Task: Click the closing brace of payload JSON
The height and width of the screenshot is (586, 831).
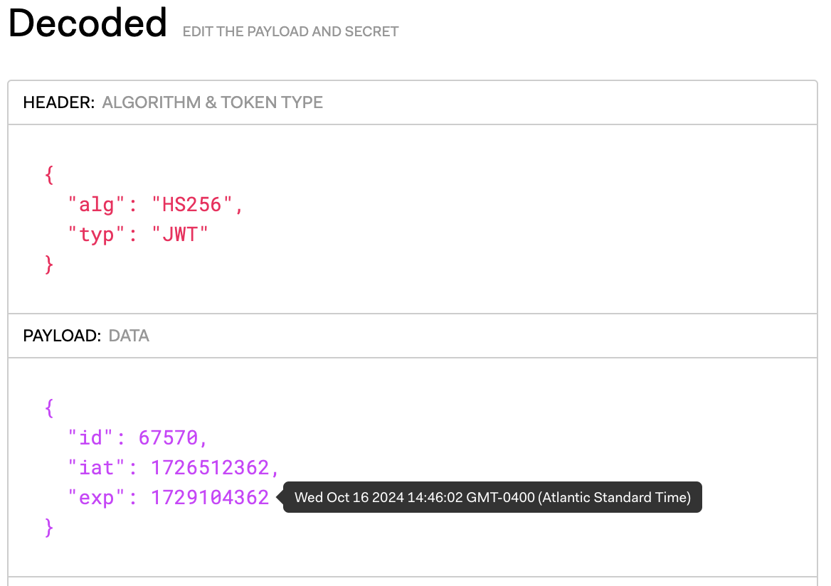Action: click(x=49, y=527)
